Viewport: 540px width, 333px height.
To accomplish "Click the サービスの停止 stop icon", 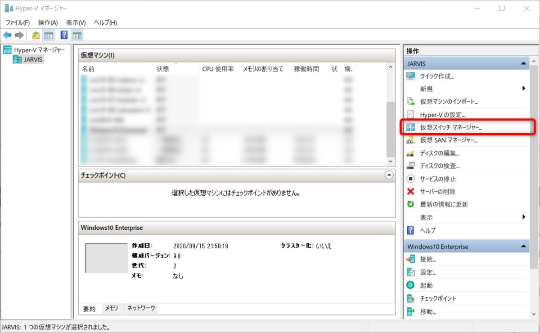I will click(x=410, y=179).
